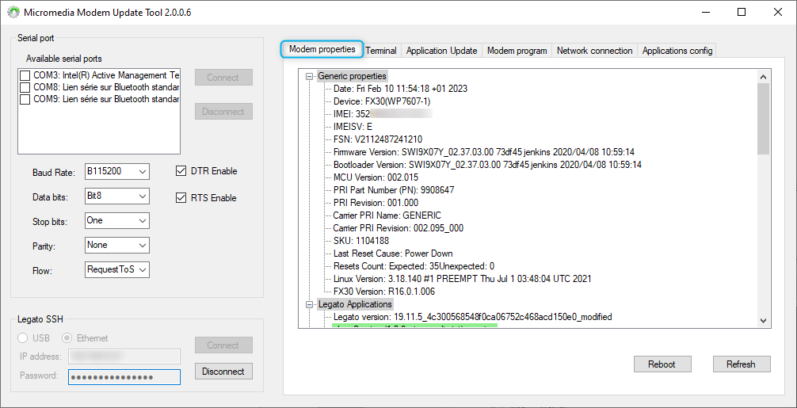
Task: Toggle DTR Enable checkbox
Action: [181, 171]
